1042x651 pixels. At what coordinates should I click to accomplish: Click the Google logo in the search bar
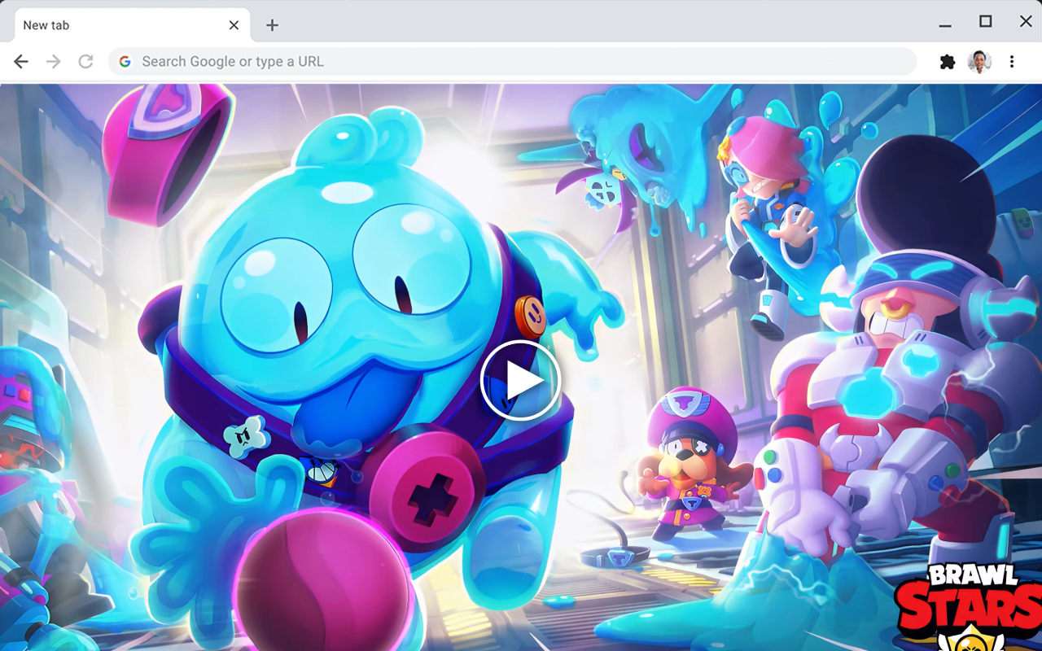click(124, 61)
